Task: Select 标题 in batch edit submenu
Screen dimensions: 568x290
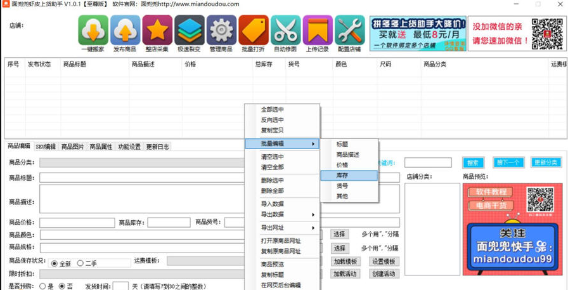Action: 349,144
